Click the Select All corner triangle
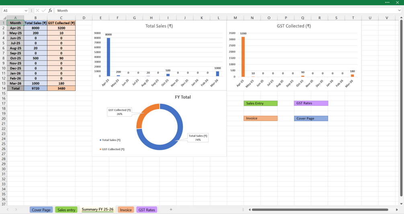 tap(4, 18)
